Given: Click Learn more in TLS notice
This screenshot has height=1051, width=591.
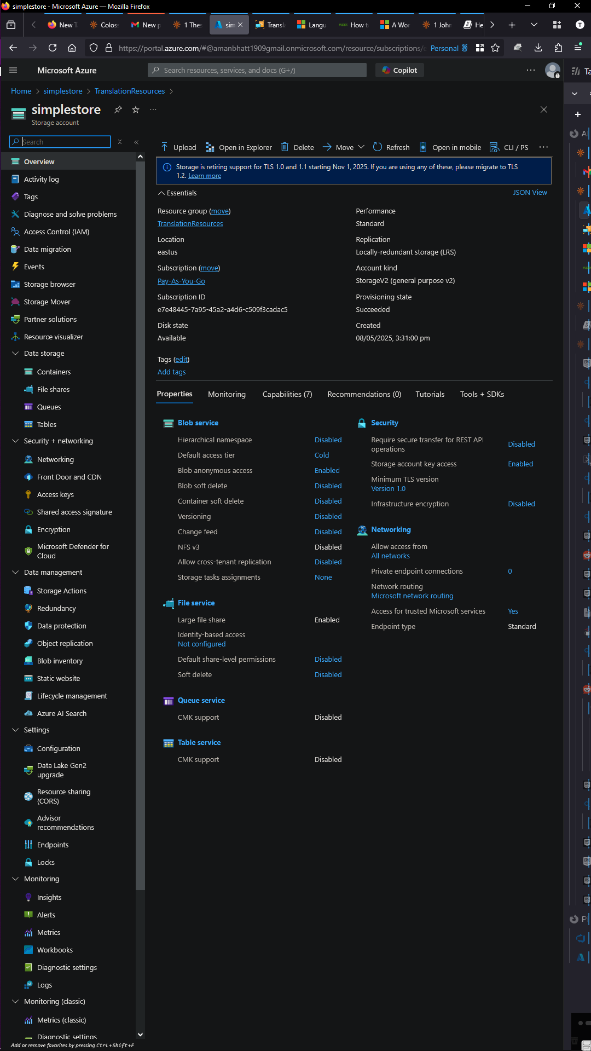Looking at the screenshot, I should point(205,176).
